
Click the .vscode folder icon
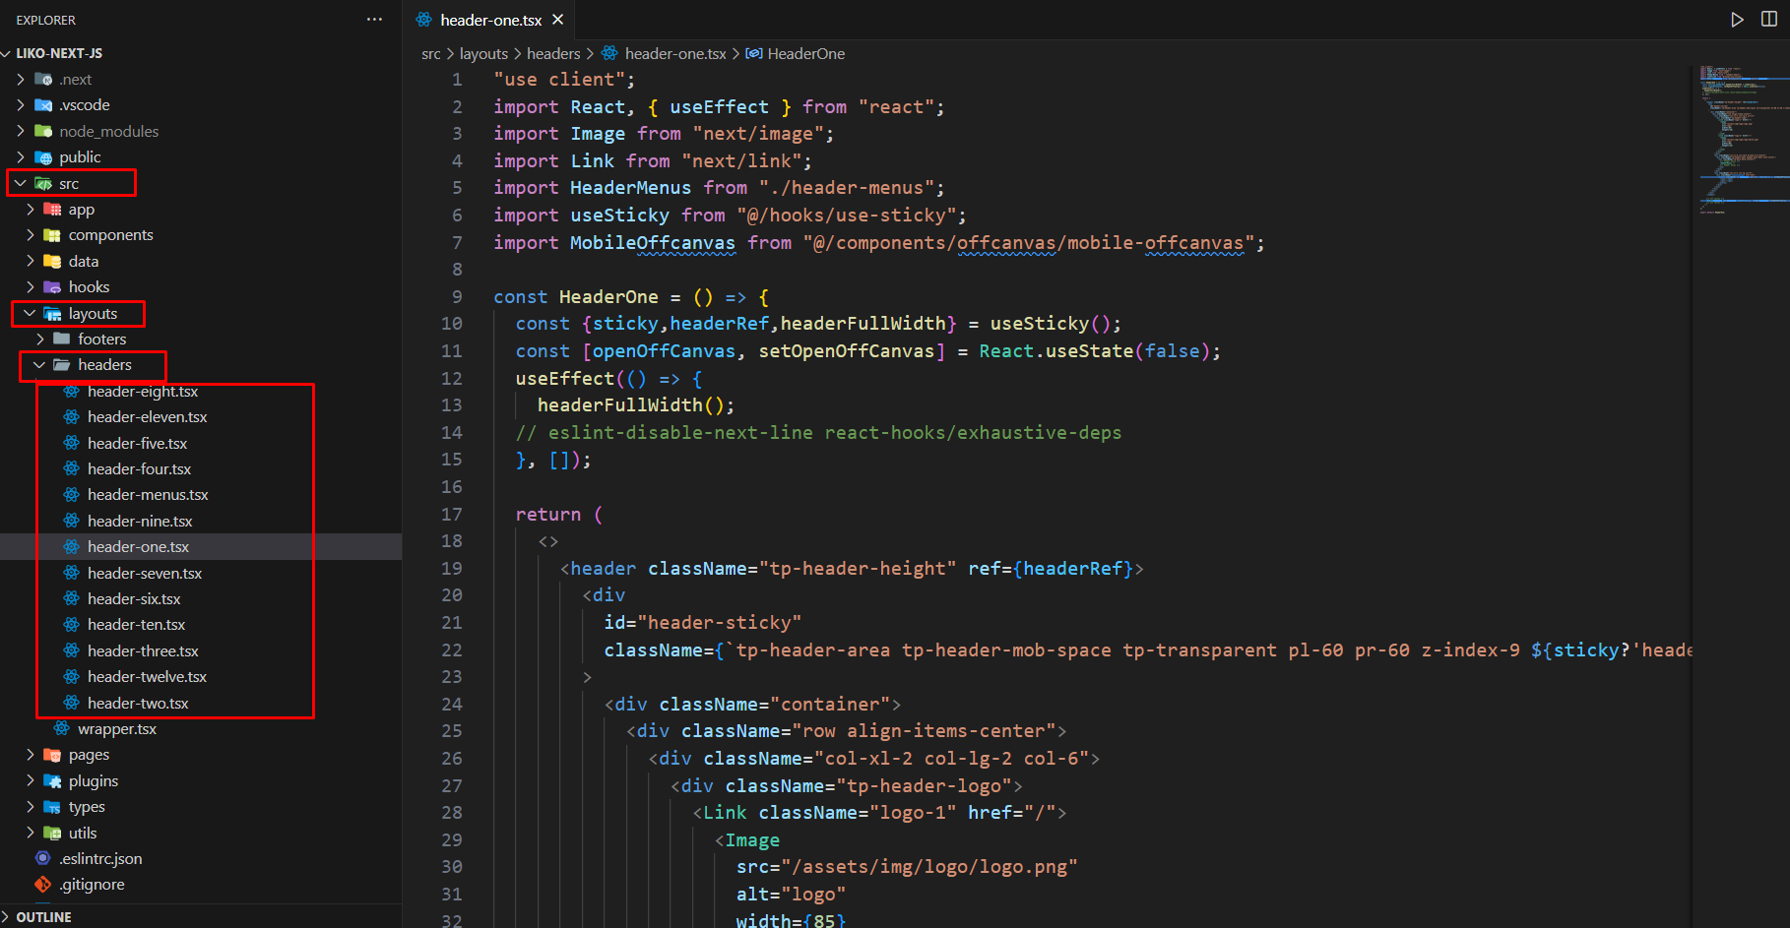click(x=43, y=105)
